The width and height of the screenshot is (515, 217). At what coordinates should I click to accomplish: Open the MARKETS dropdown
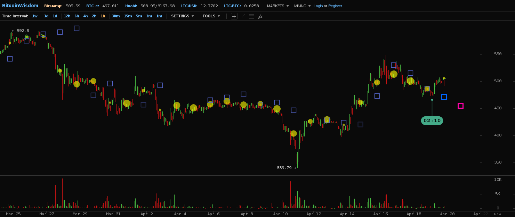tap(278, 6)
